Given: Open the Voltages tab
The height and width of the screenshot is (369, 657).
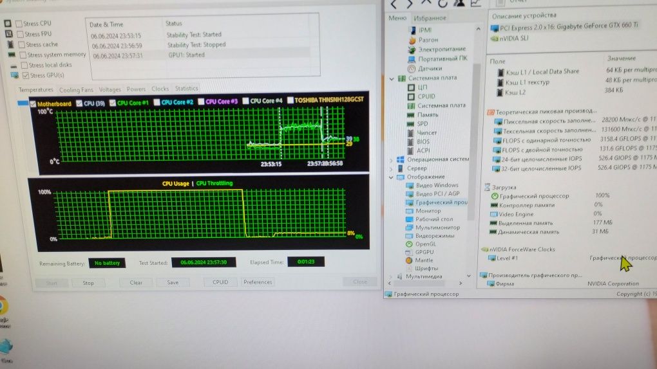Looking at the screenshot, I should click(x=110, y=89).
